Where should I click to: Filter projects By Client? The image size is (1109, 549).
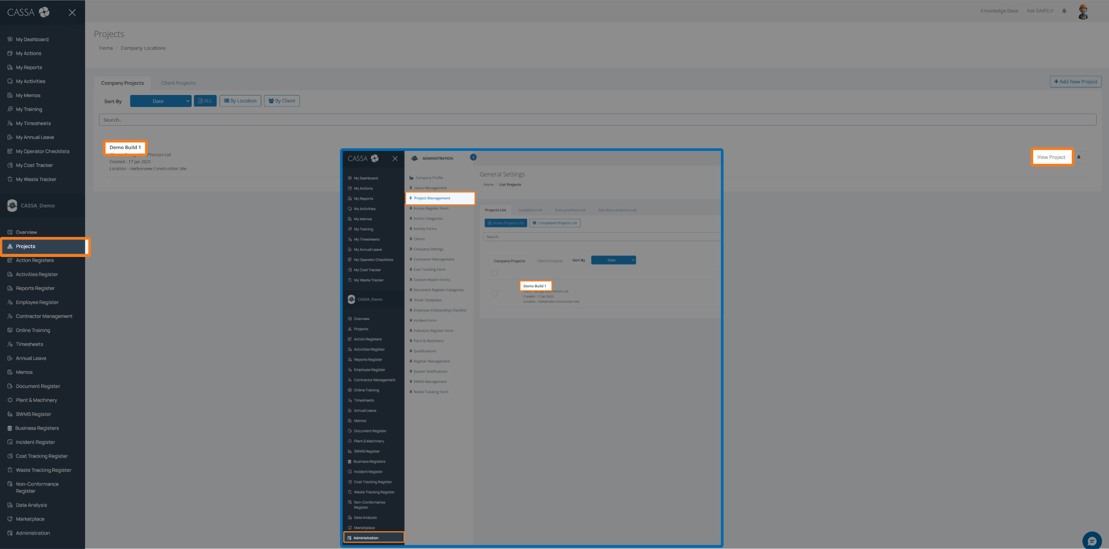282,101
